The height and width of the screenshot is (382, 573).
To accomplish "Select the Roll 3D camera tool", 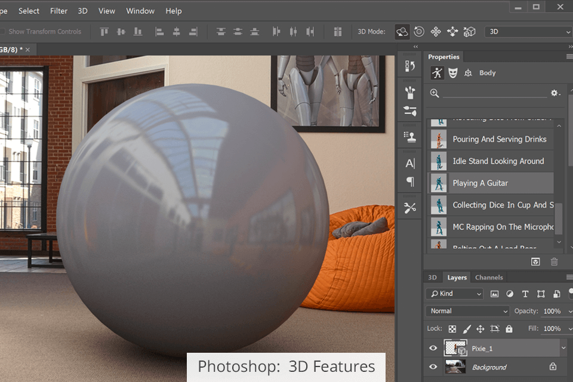I will [419, 32].
